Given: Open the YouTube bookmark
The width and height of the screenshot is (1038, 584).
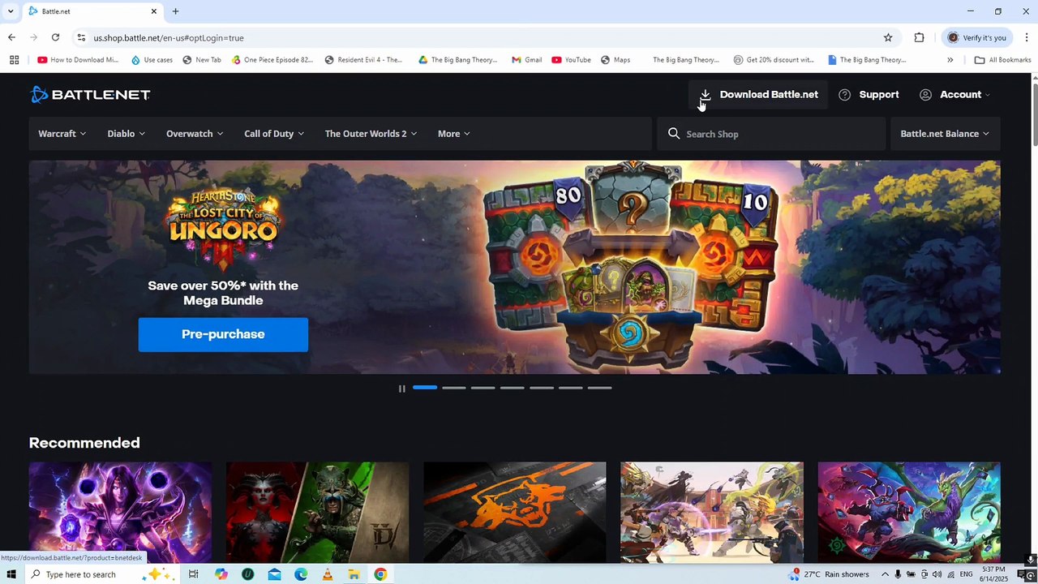Looking at the screenshot, I should pos(571,60).
